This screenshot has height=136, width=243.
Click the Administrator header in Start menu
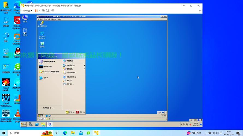pos(62,56)
